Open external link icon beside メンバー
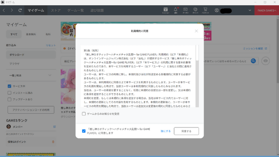This screenshot has height=157, width=279. point(55,127)
